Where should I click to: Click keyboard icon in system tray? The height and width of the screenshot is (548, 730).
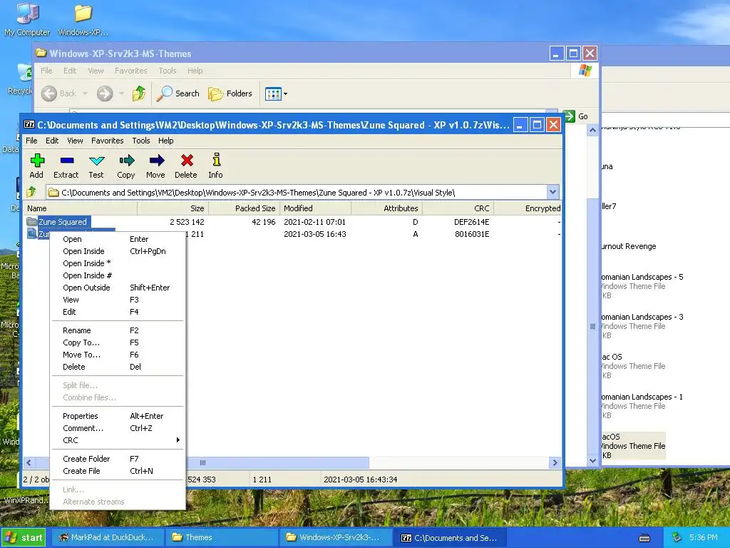tap(644, 538)
